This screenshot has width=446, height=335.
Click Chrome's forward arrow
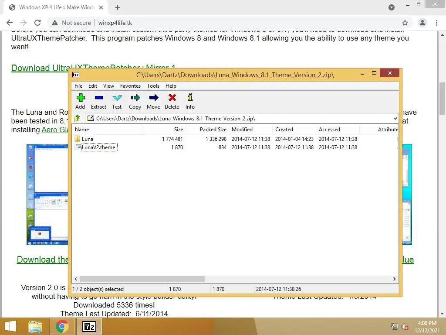[24, 23]
